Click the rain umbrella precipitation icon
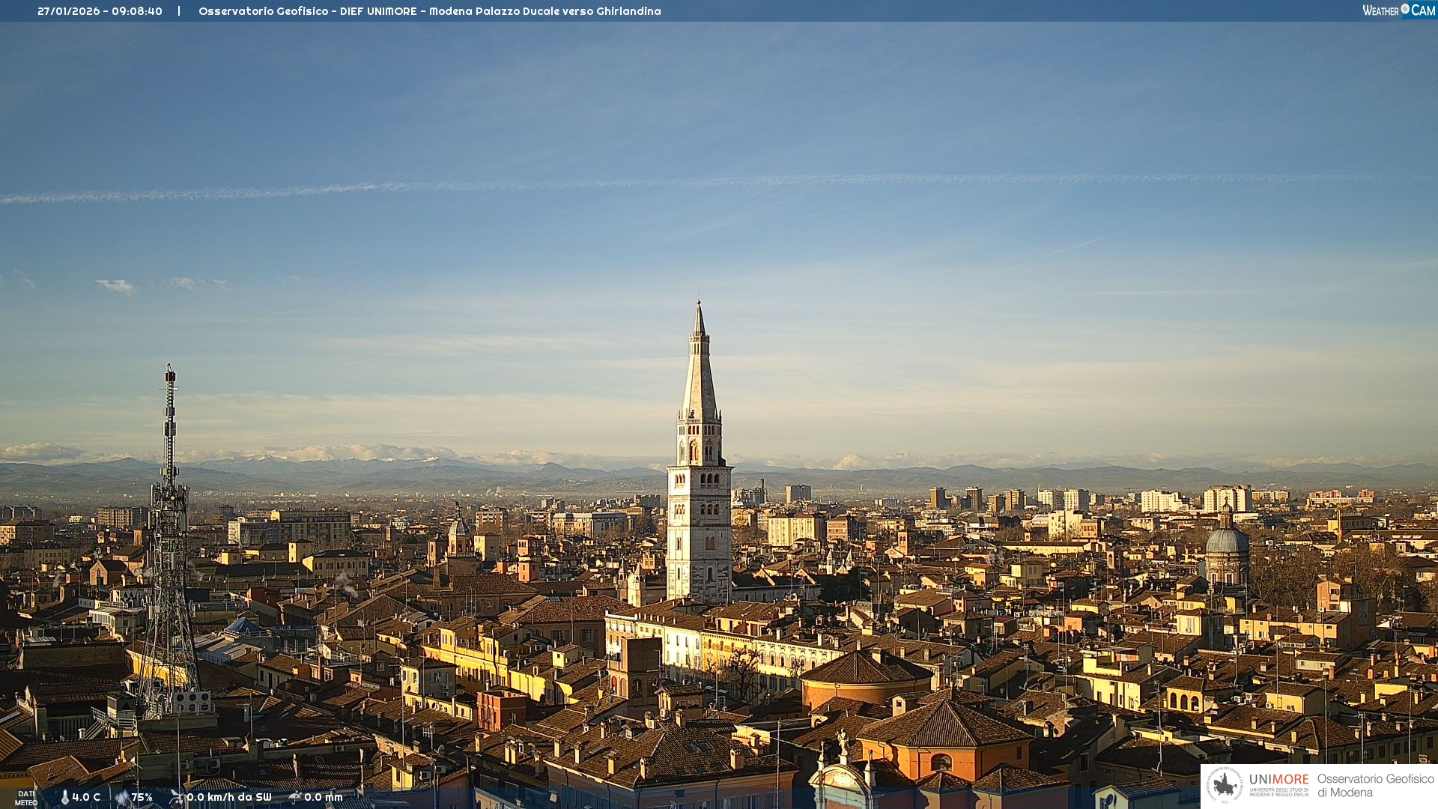1438x809 pixels. pos(294,797)
